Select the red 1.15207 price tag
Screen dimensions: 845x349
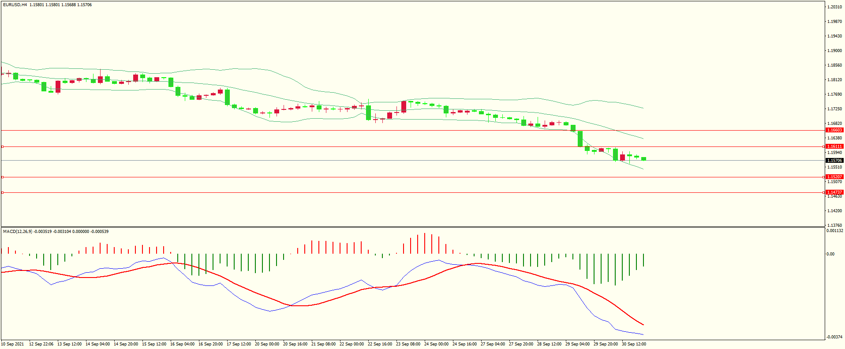tap(834, 177)
